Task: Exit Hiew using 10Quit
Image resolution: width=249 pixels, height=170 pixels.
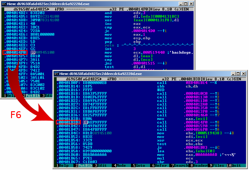Action: coord(235,166)
